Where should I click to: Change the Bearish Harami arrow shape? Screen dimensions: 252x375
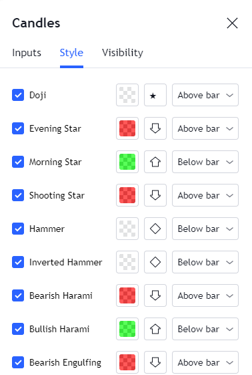155,295
